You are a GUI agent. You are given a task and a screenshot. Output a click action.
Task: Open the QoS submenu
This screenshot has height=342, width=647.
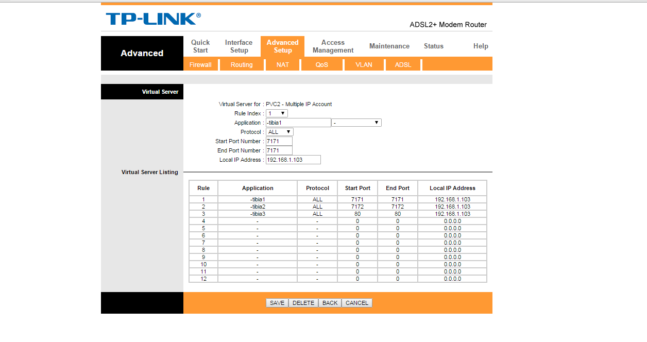point(322,65)
